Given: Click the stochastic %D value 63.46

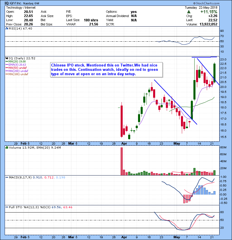Looking at the screenshot, I should [x=68, y=207].
